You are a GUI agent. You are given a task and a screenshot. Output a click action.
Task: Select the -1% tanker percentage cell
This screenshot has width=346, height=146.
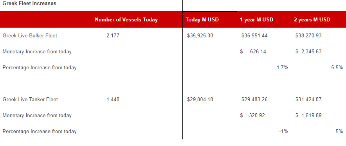pyautogui.click(x=283, y=132)
